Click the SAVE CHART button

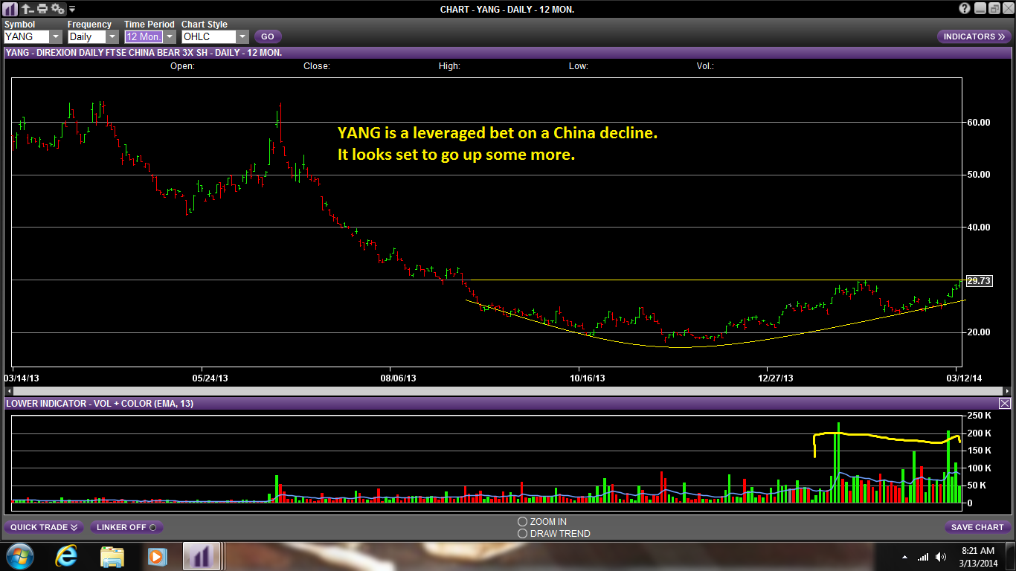coord(977,527)
